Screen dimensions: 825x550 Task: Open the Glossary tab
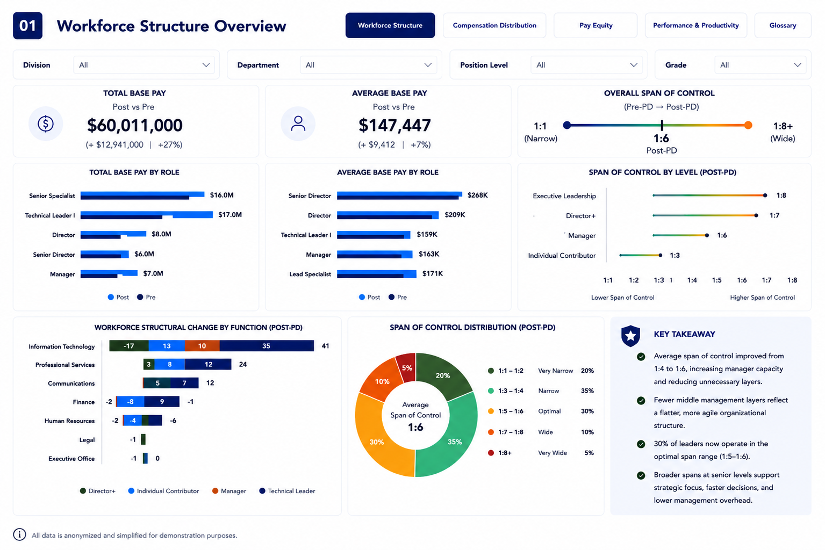pyautogui.click(x=783, y=25)
